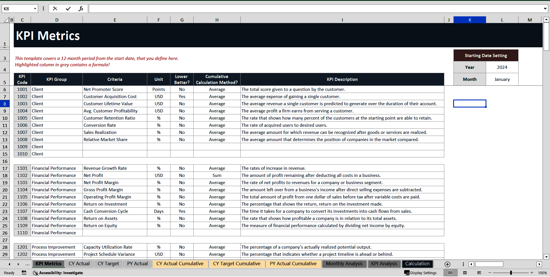Select column I header
550x277 pixels.
342,20
